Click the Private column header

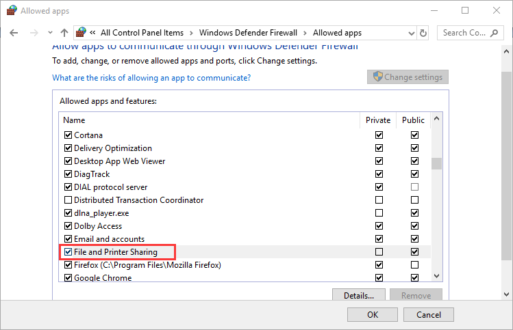378,120
